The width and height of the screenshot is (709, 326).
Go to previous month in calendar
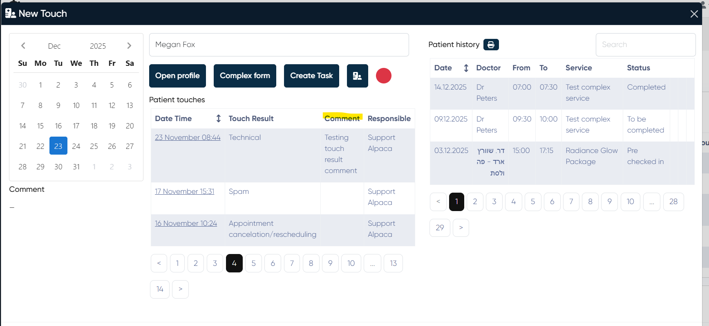(23, 46)
